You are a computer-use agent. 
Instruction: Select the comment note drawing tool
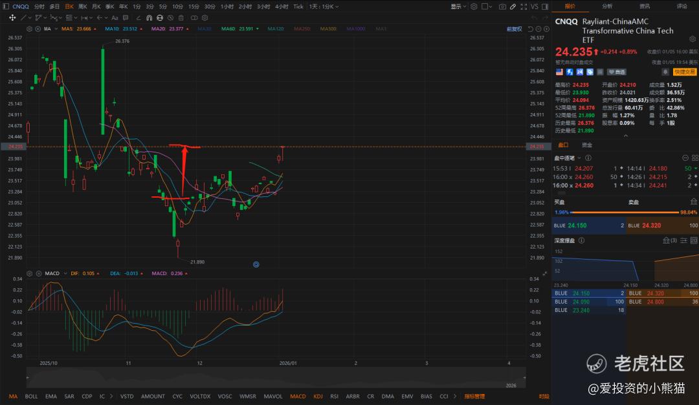point(126,18)
